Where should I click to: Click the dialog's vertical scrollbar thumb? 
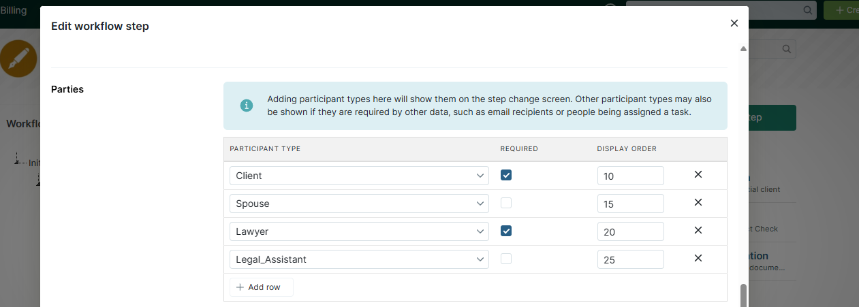pyautogui.click(x=743, y=295)
